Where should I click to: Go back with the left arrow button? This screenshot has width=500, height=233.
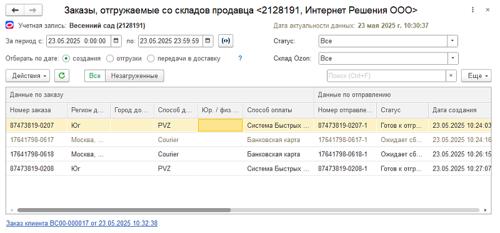(x=15, y=10)
